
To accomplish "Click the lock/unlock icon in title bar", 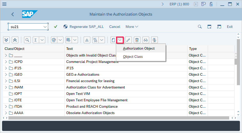I will click(x=211, y=4).
